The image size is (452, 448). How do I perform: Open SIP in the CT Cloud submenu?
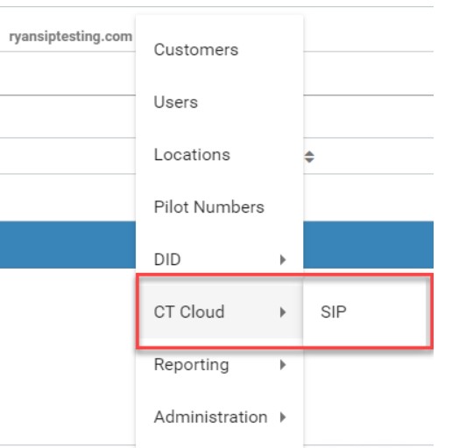pyautogui.click(x=334, y=311)
